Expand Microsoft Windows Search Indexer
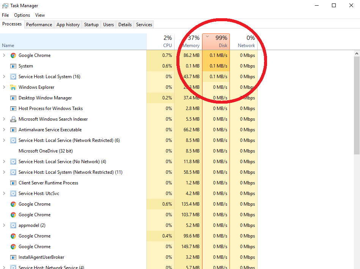This screenshot has height=269, width=360. [4, 119]
